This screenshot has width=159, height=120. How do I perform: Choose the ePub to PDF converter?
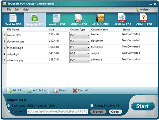click(x=100, y=20)
